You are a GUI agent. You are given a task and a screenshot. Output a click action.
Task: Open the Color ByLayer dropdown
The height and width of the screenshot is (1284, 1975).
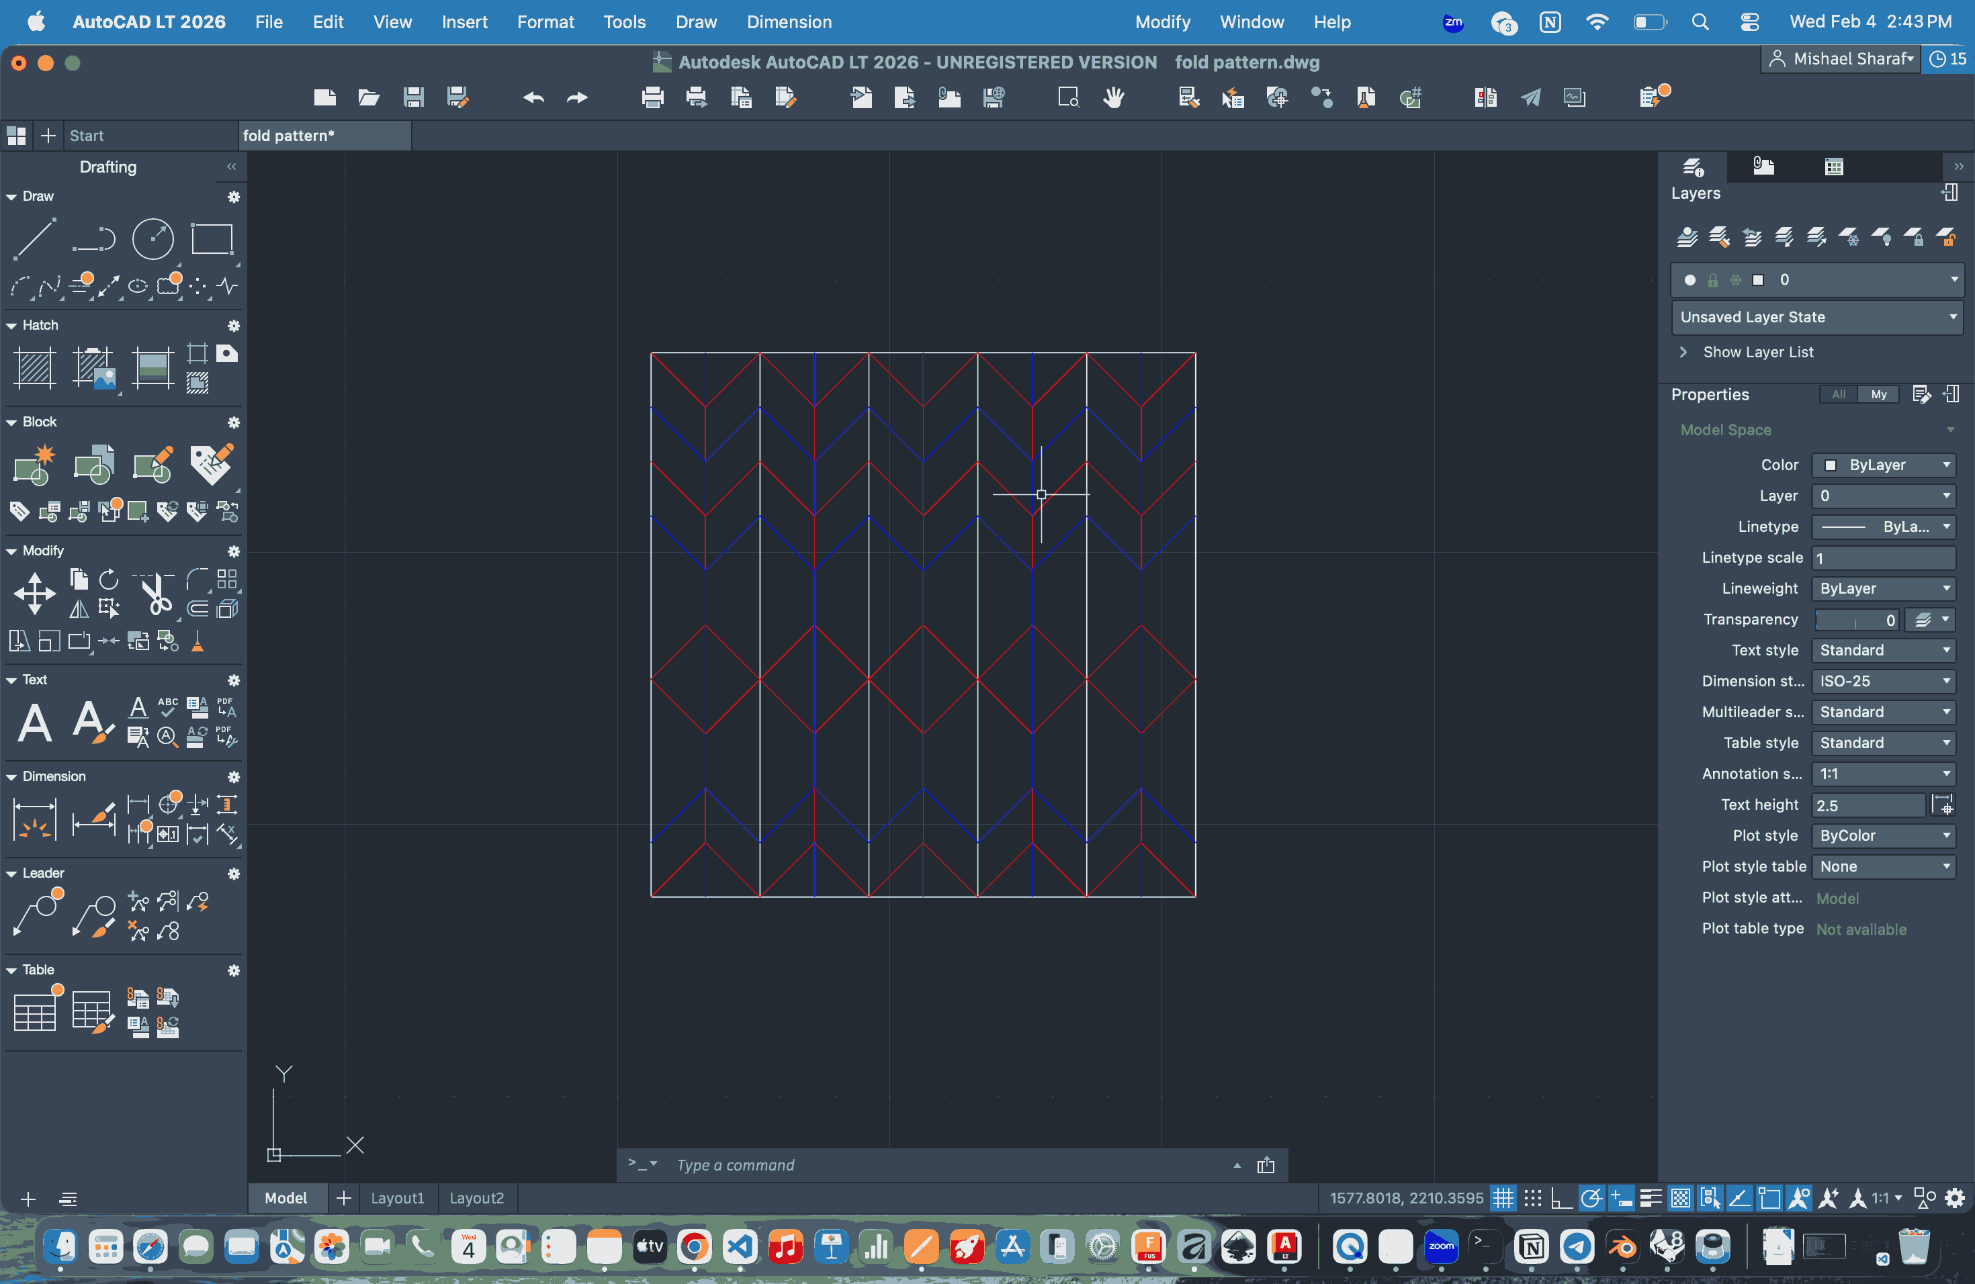pos(1883,465)
